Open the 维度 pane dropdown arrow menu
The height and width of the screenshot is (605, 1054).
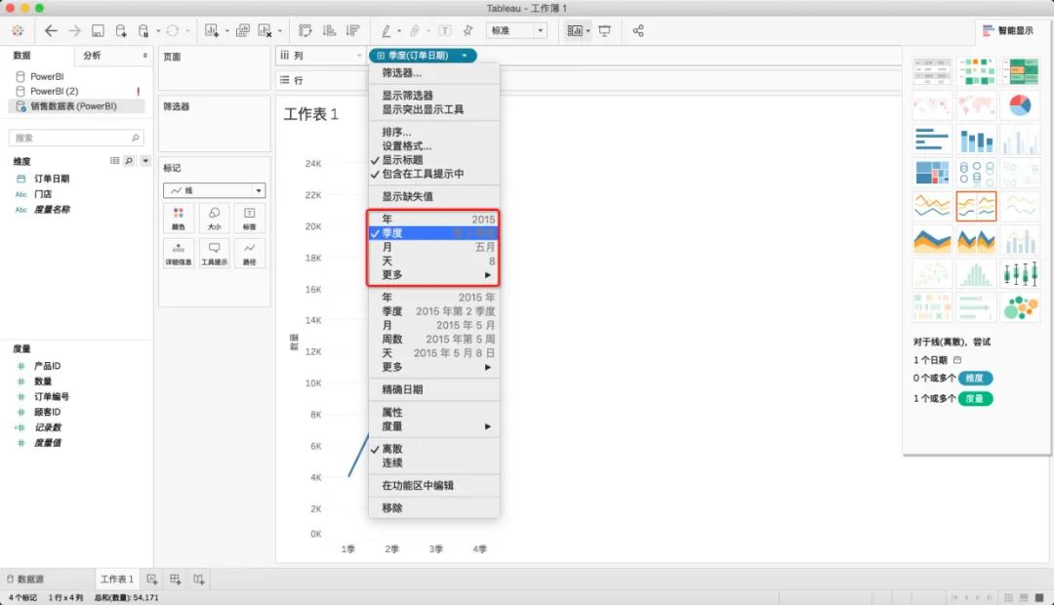(x=145, y=161)
